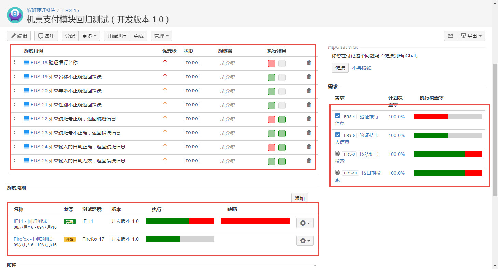
Task: Open the FRS-15 breadcrumb link
Action: click(70, 10)
